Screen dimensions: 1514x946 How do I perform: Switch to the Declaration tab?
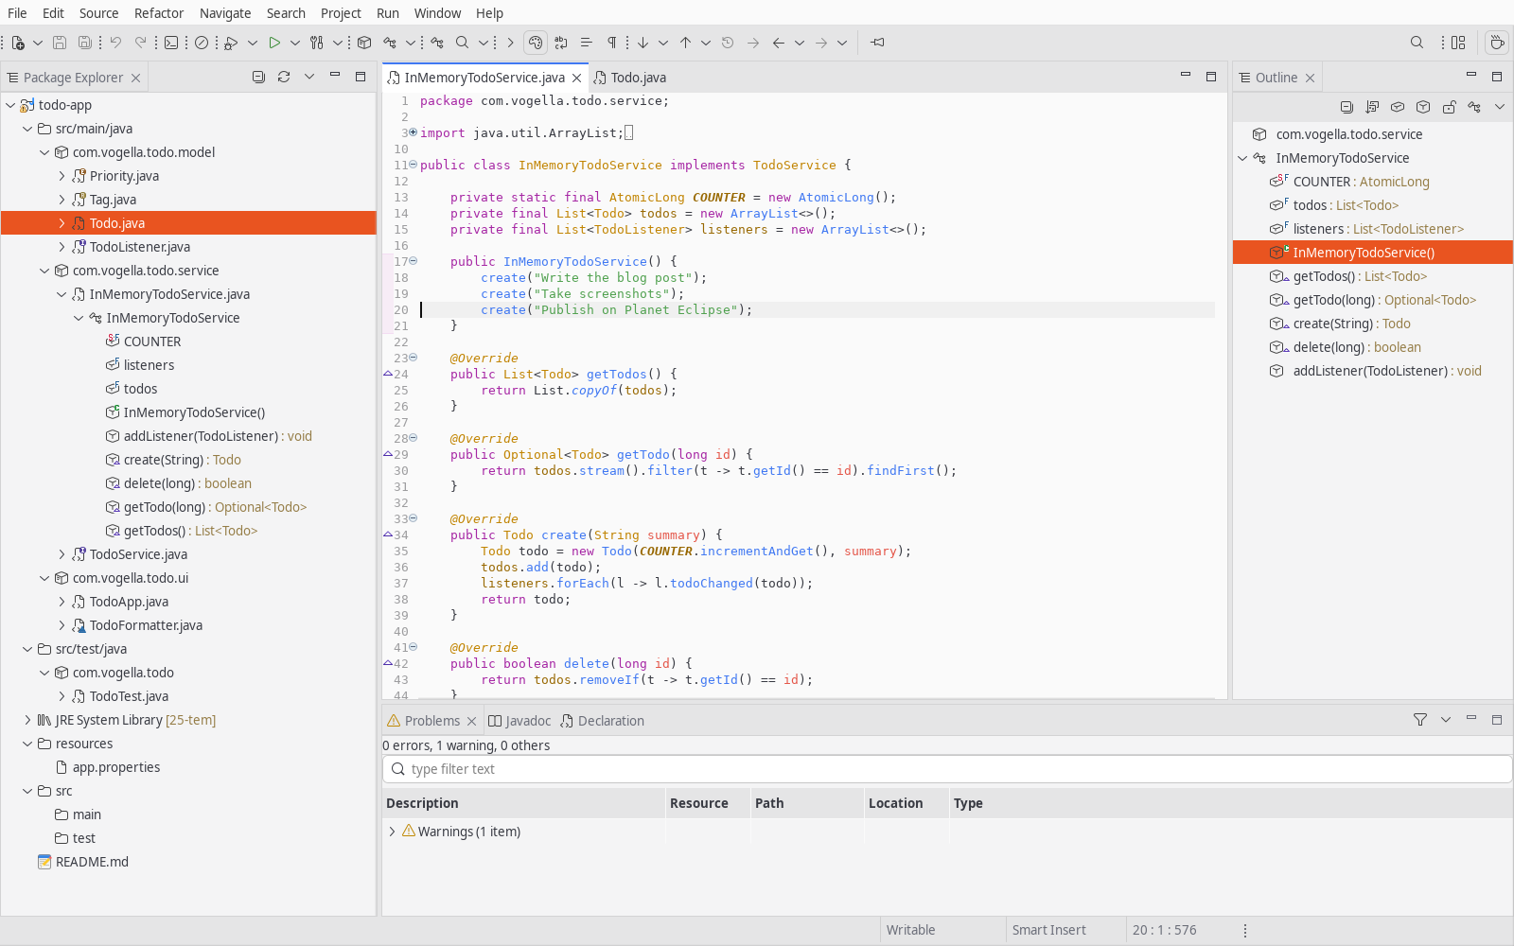pos(602,721)
